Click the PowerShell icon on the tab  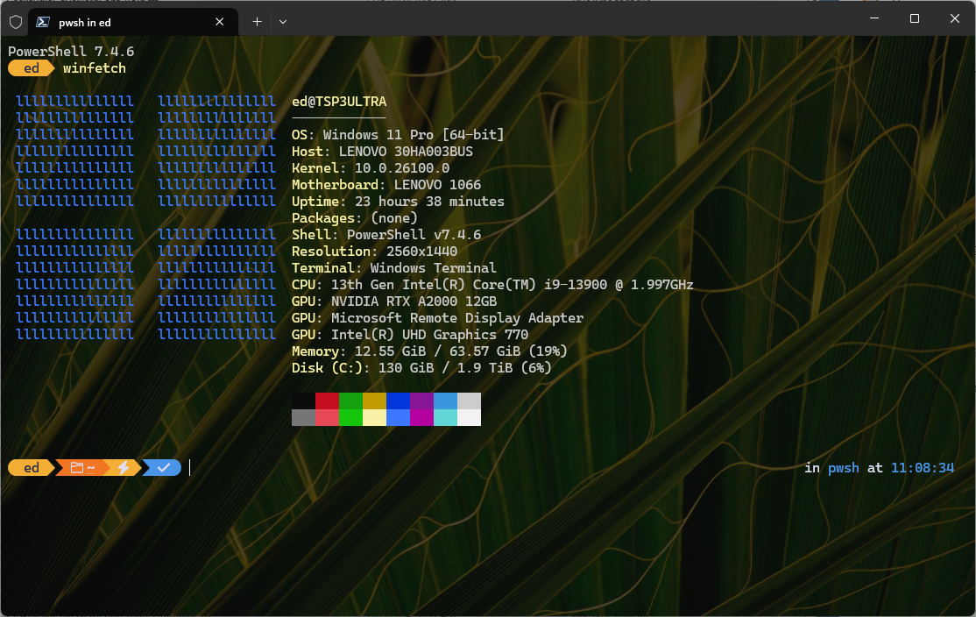43,22
